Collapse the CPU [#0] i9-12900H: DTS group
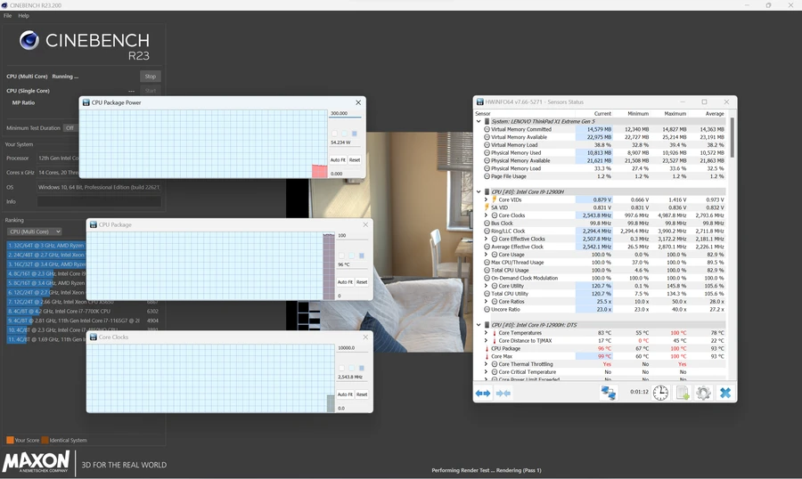Image resolution: width=802 pixels, height=479 pixels. (479, 325)
